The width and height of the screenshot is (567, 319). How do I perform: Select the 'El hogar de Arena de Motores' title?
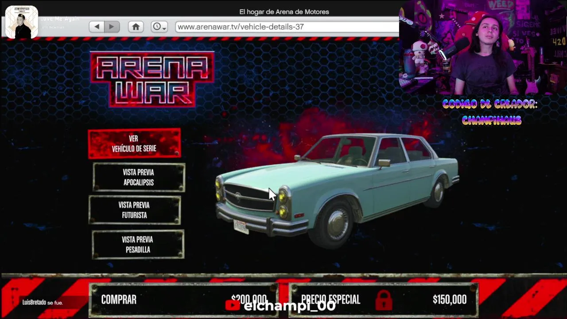(284, 12)
